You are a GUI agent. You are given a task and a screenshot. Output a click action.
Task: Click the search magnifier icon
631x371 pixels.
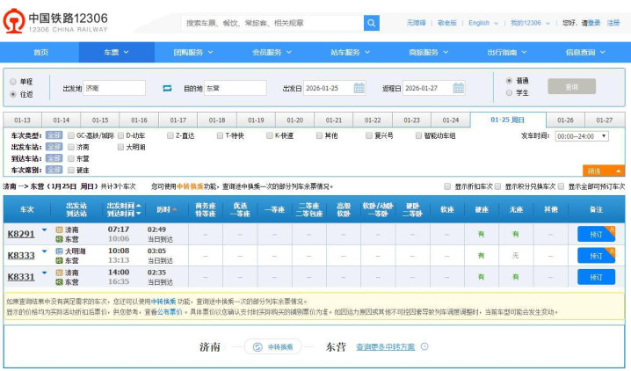(x=371, y=23)
